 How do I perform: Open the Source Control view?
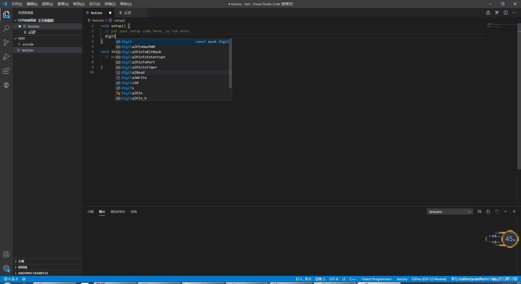[6, 43]
